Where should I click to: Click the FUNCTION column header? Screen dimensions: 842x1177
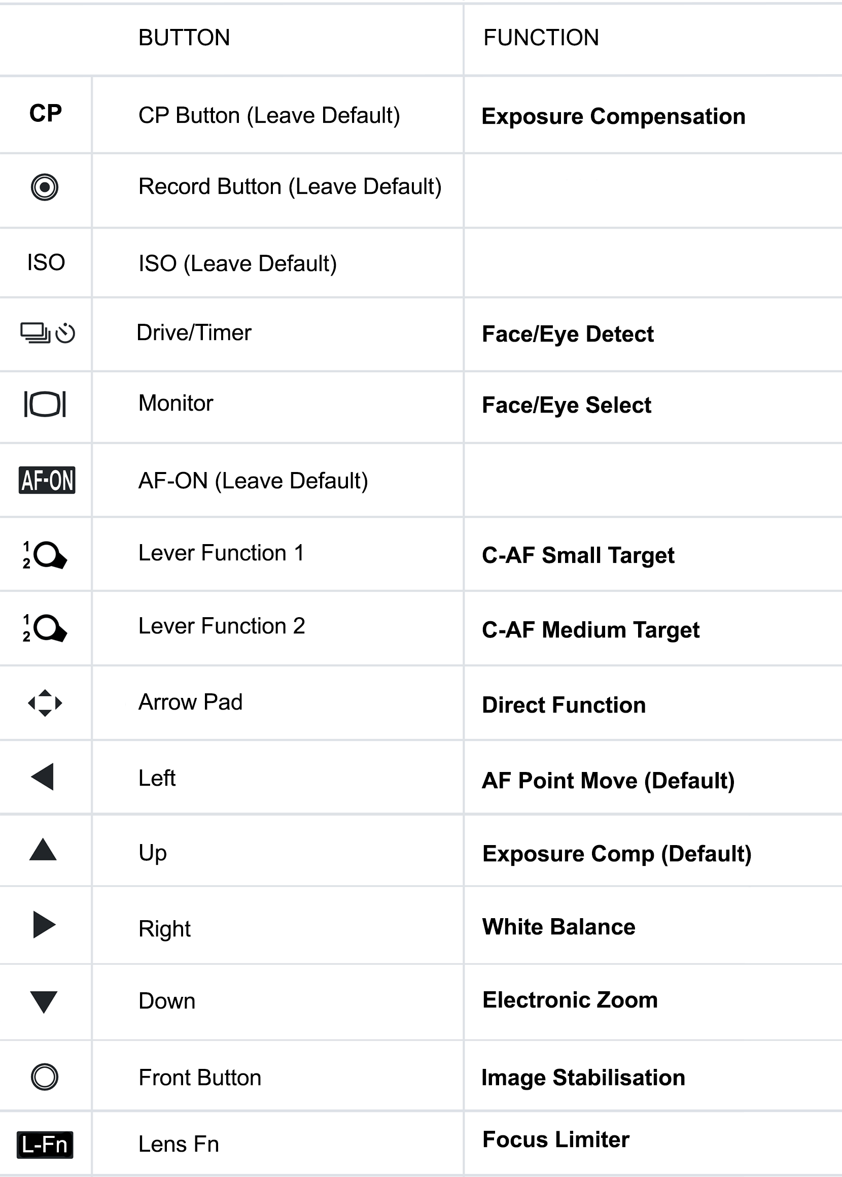[x=541, y=38]
